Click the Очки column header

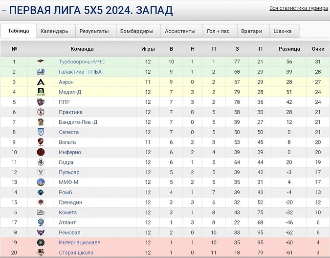(318, 49)
